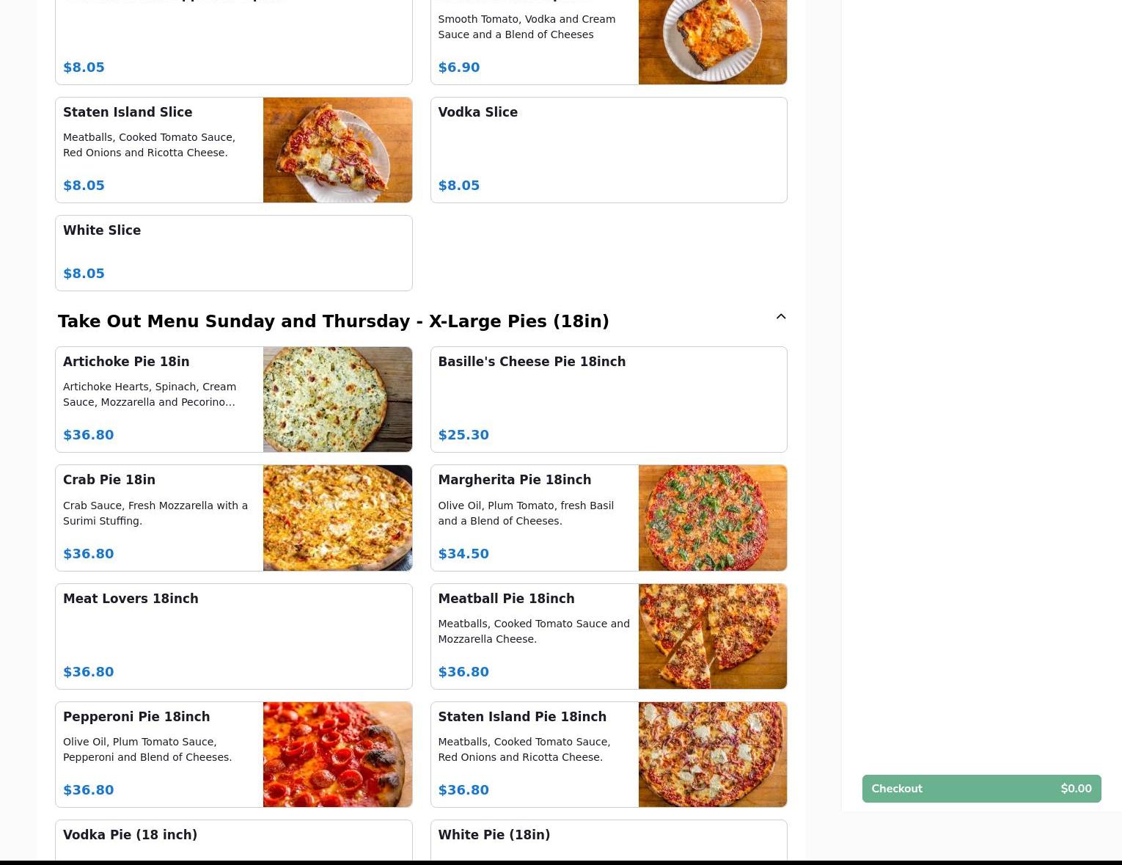Open the Staten Island Slice item title
Image resolution: width=1122 pixels, height=865 pixels.
128,112
